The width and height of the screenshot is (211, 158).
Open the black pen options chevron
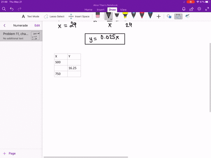tap(111, 19)
